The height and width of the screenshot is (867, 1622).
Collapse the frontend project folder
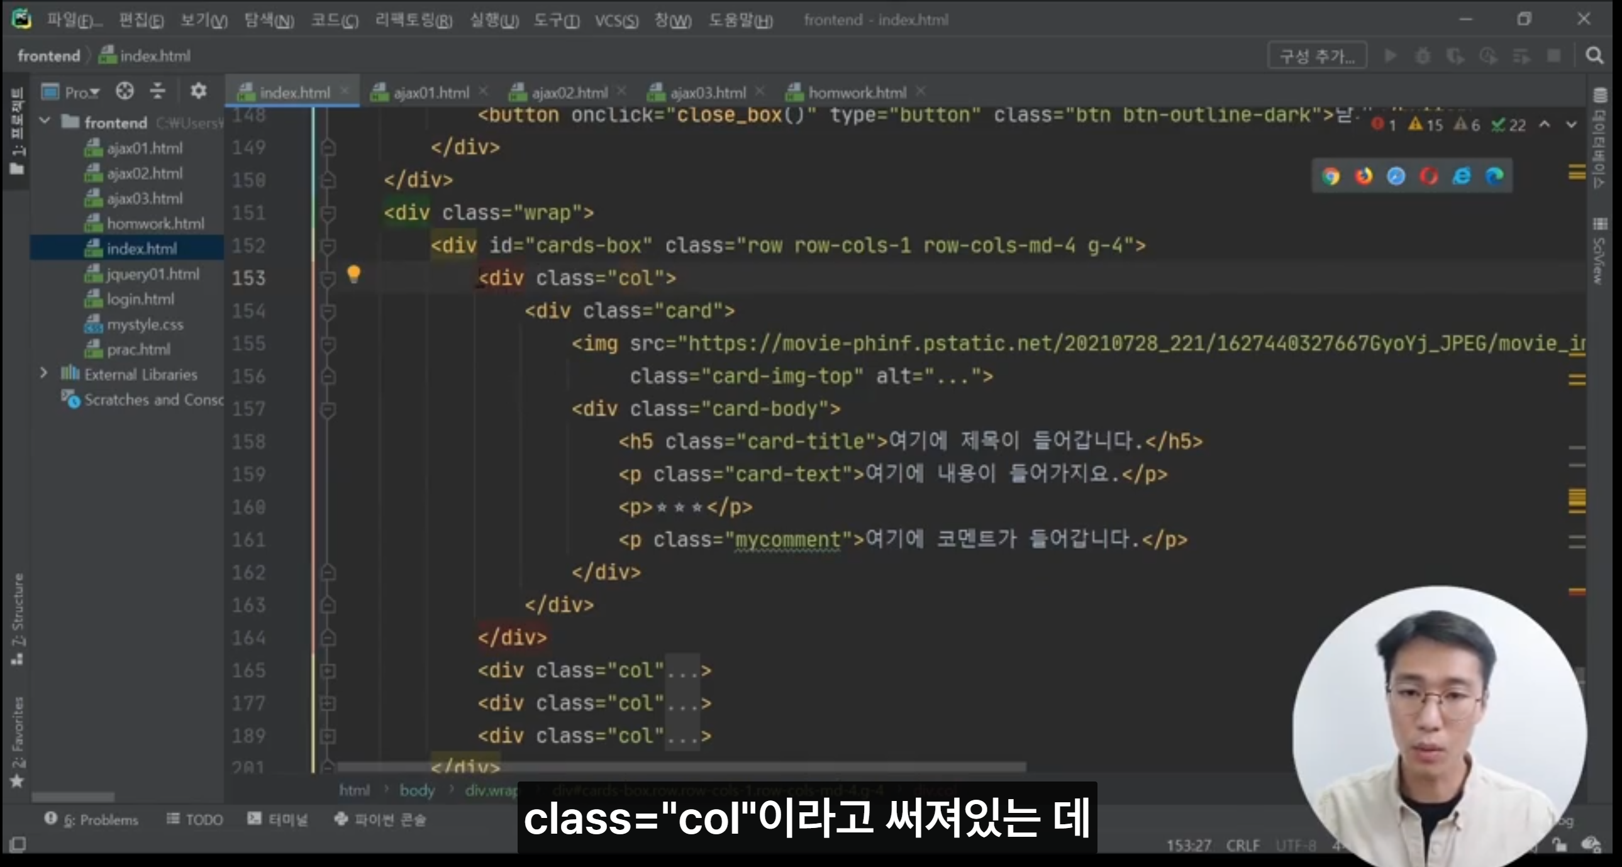[45, 121]
